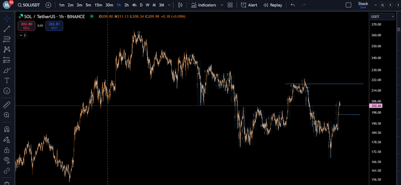Switch to the 30m timeframe
This screenshot has width=401, height=185.
point(109,5)
